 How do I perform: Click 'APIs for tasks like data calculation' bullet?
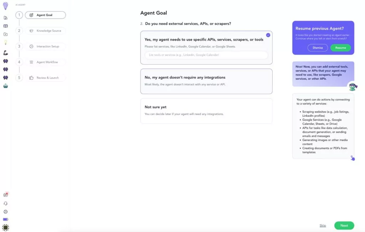[325, 132]
